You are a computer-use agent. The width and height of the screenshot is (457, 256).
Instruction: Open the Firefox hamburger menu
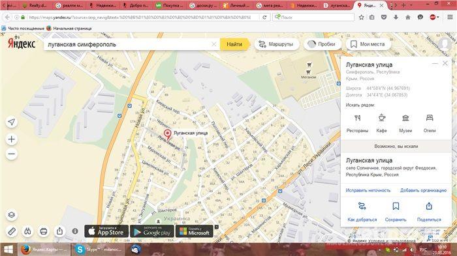[x=450, y=17]
